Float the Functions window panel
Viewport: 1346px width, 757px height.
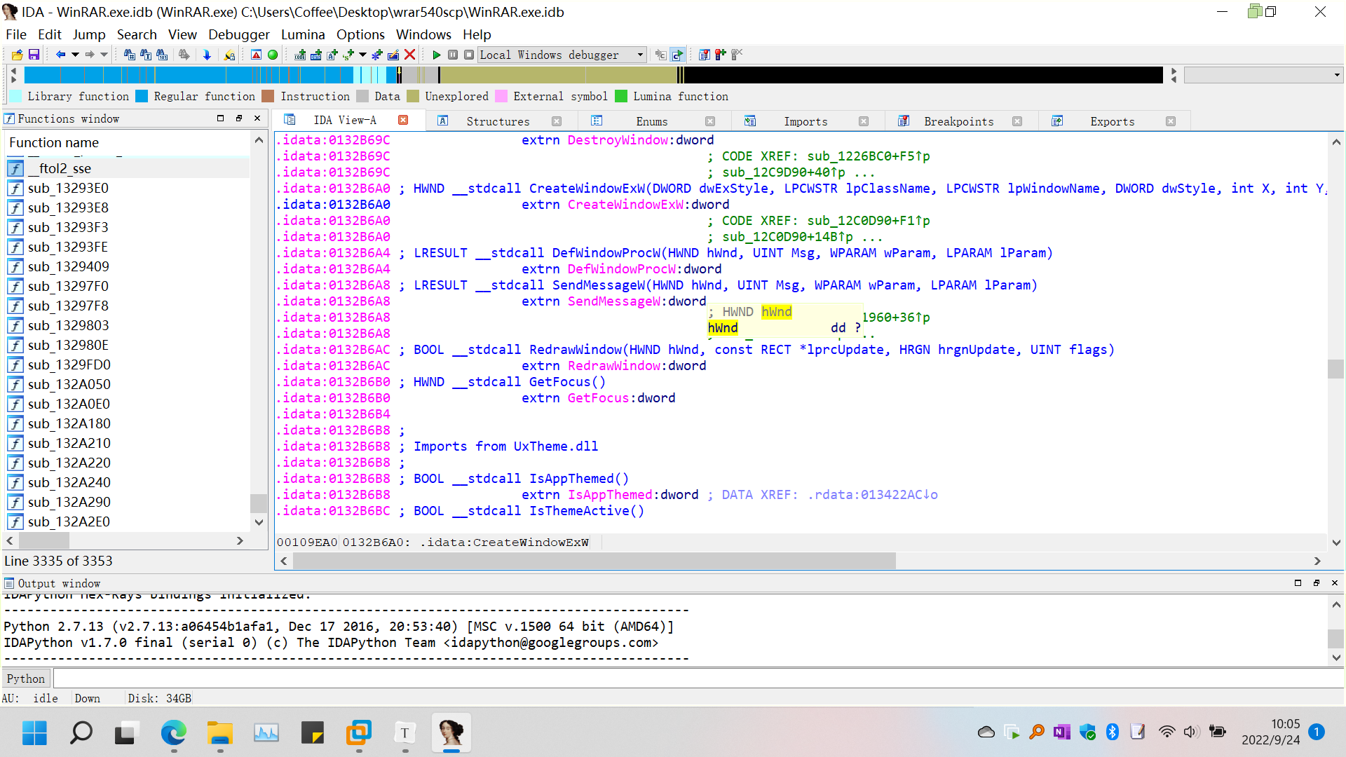[239, 118]
